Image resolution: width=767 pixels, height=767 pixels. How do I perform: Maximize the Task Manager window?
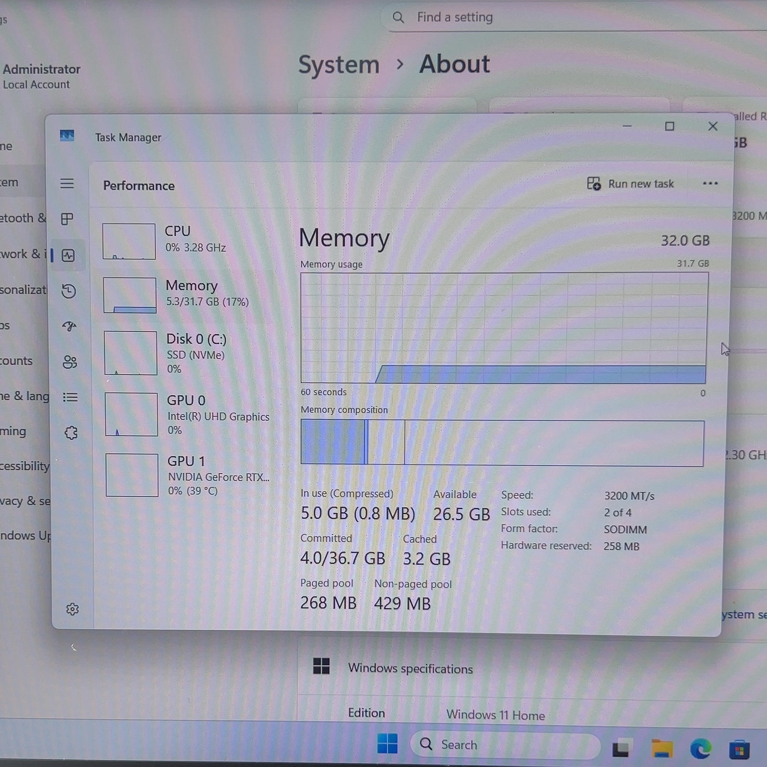670,126
